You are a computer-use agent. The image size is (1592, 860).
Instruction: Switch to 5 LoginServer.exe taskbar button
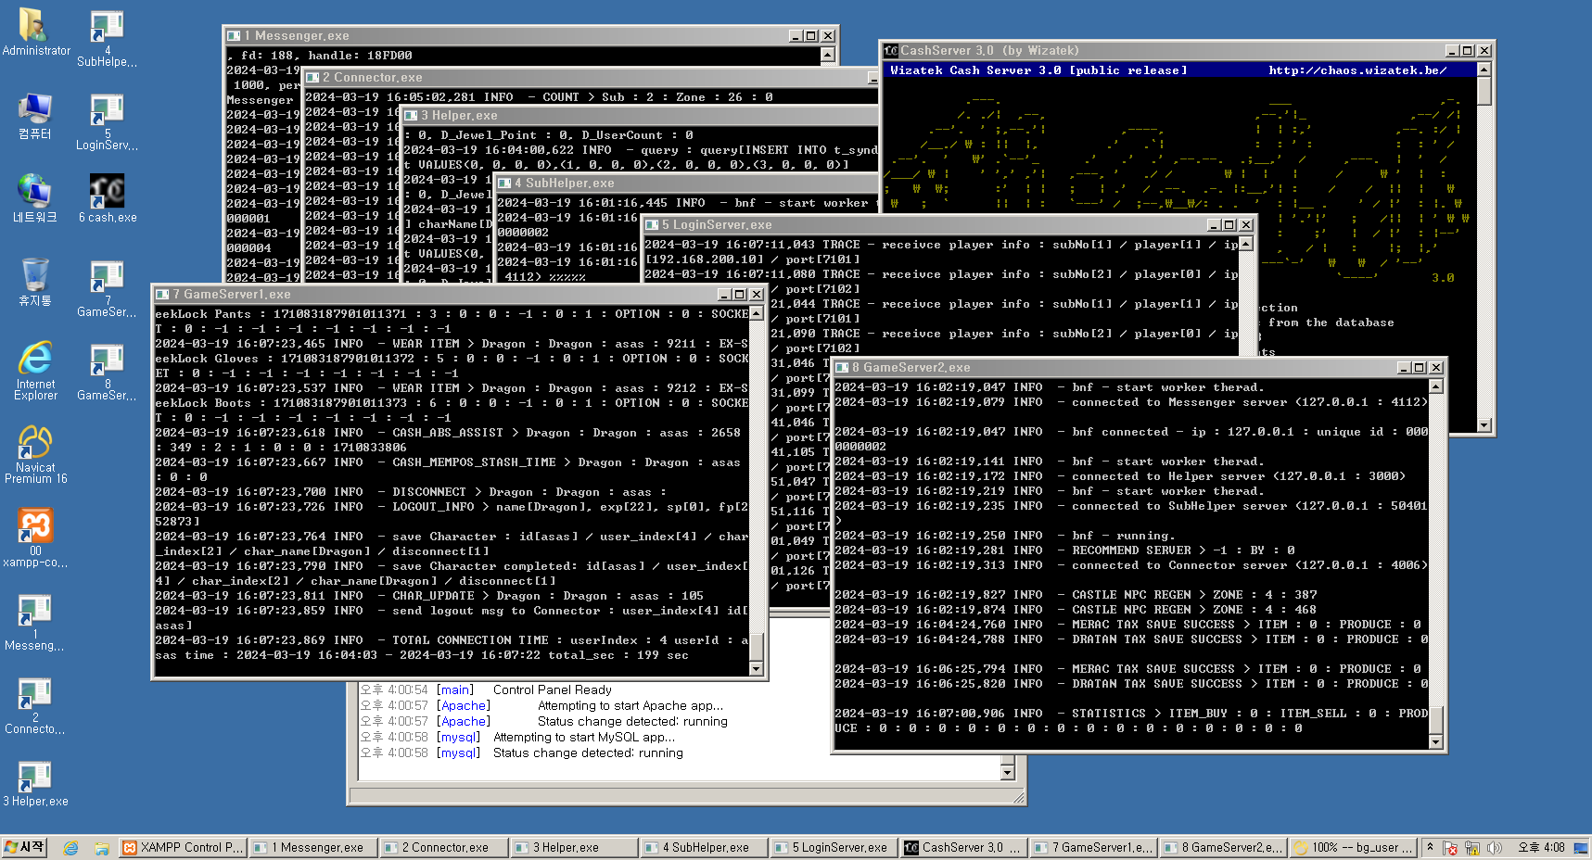(x=832, y=848)
